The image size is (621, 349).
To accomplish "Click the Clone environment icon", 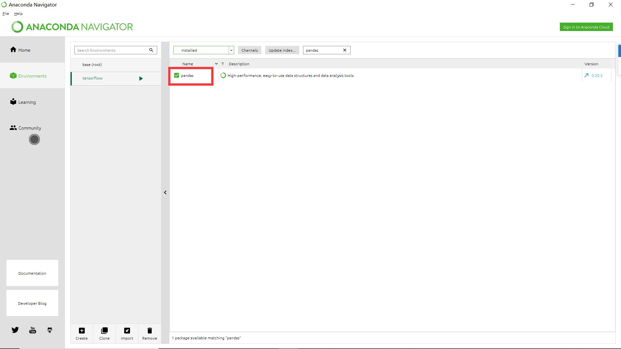I will (104, 331).
